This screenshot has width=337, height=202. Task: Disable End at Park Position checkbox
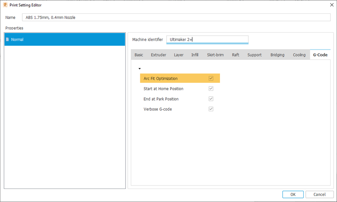pos(211,99)
